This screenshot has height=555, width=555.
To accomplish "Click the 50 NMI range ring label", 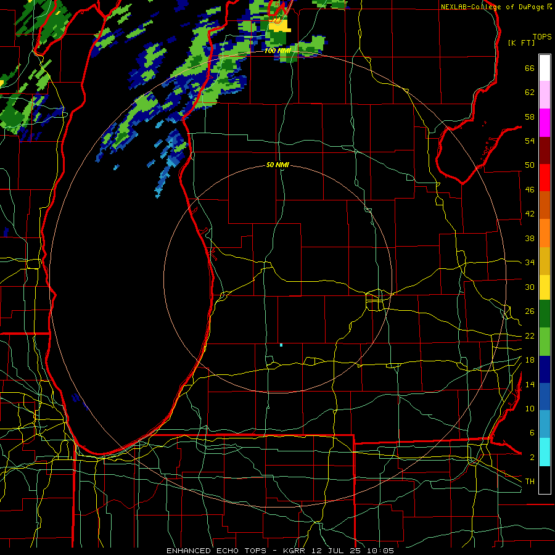I will [277, 165].
